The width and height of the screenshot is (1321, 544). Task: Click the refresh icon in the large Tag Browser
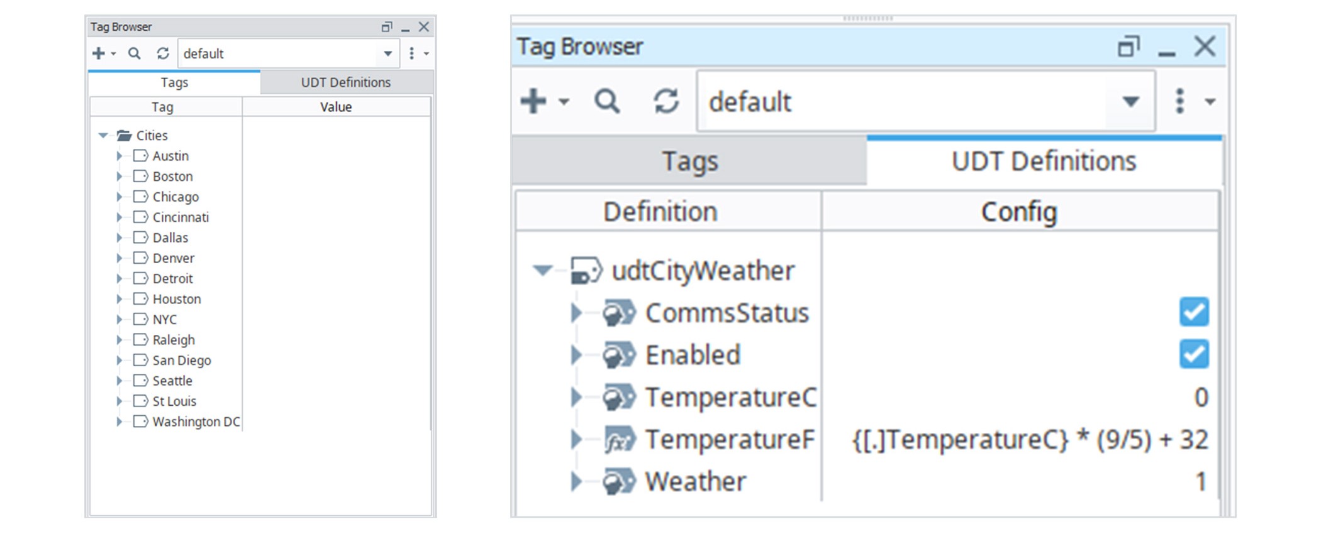tap(666, 101)
